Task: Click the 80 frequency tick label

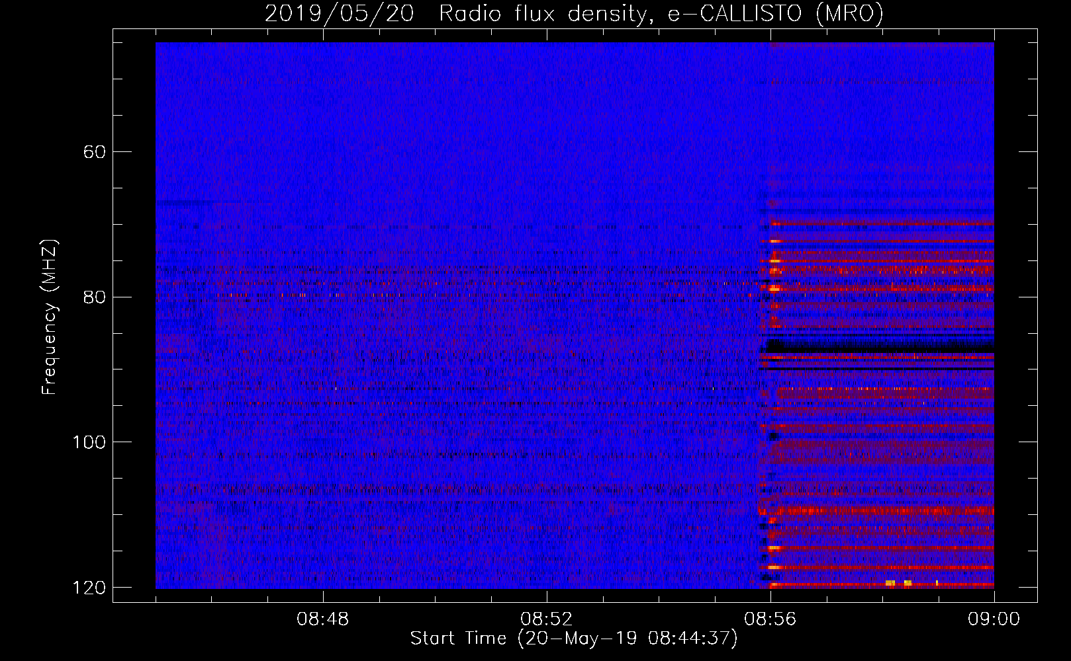Action: pos(95,297)
